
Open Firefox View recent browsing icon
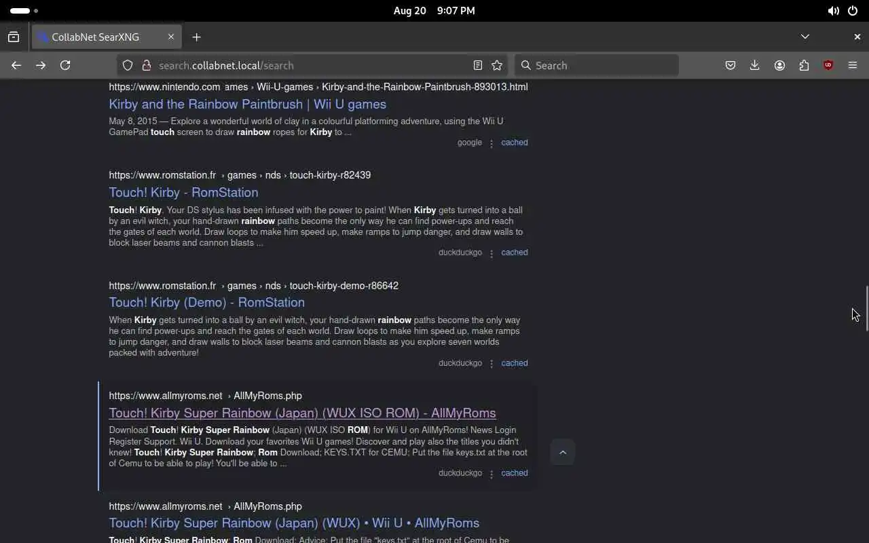tap(14, 37)
